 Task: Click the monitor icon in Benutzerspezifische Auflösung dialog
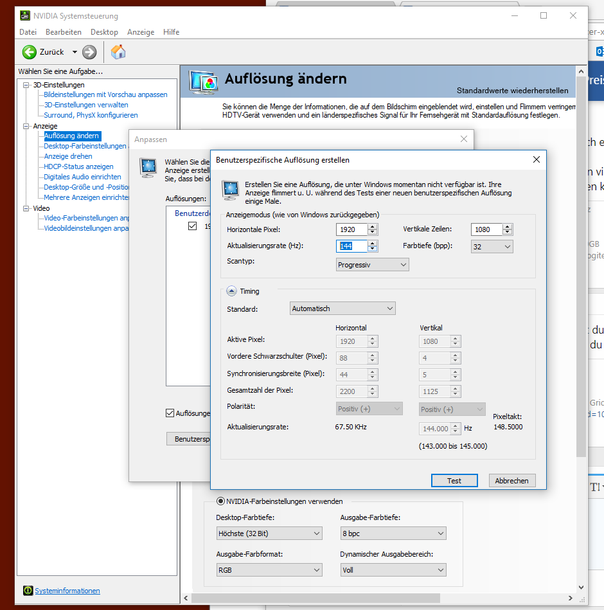pos(230,190)
